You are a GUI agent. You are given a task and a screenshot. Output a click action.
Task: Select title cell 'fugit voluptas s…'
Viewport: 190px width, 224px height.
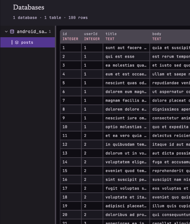tap(126, 188)
